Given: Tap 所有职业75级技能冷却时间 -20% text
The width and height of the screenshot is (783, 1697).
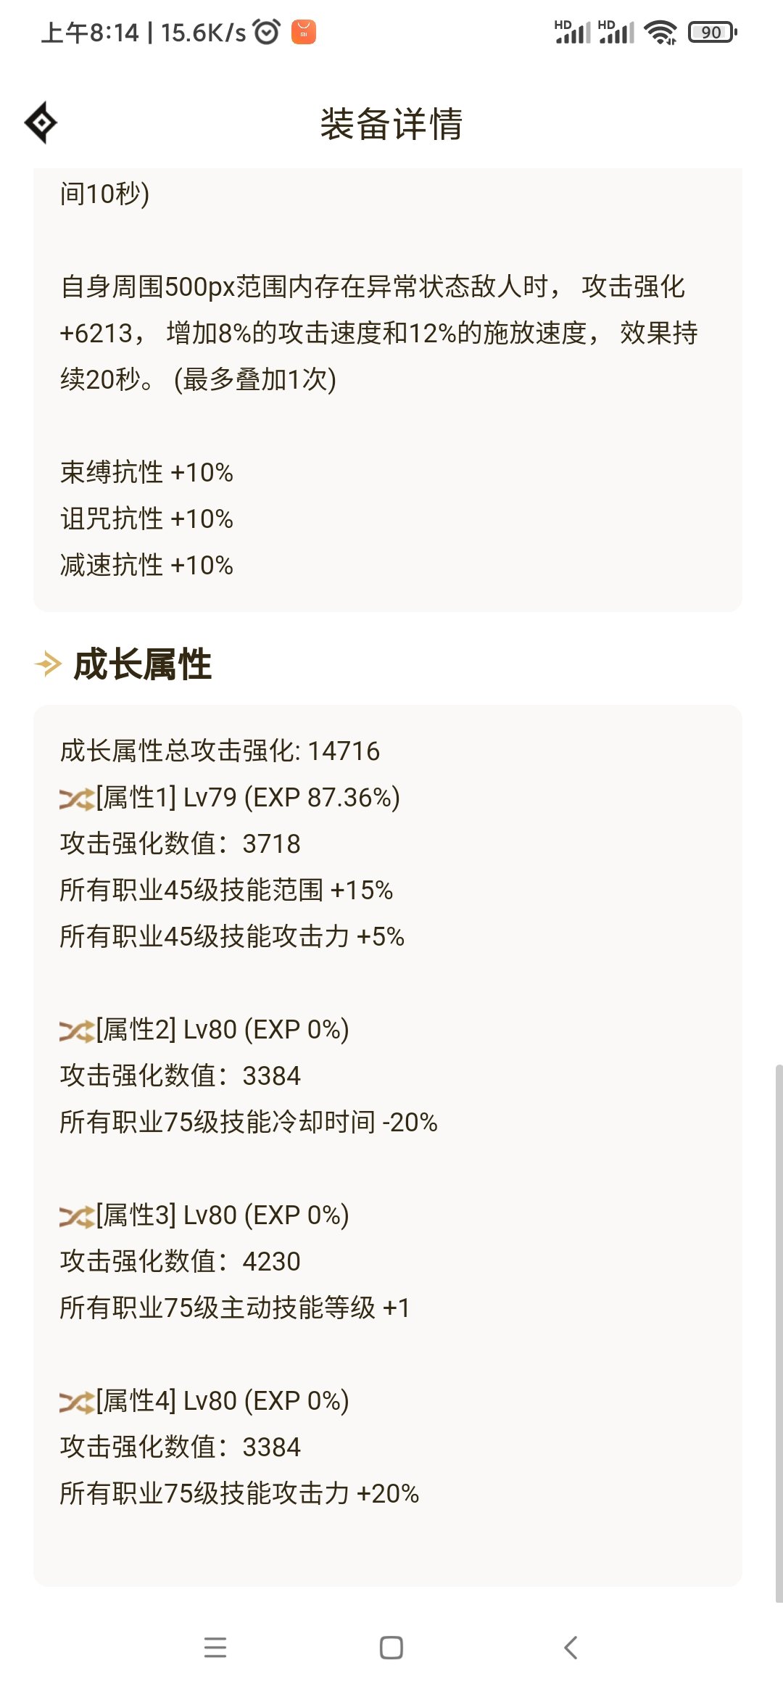Looking at the screenshot, I should 249,1122.
